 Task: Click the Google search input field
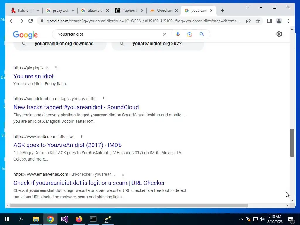(109, 34)
